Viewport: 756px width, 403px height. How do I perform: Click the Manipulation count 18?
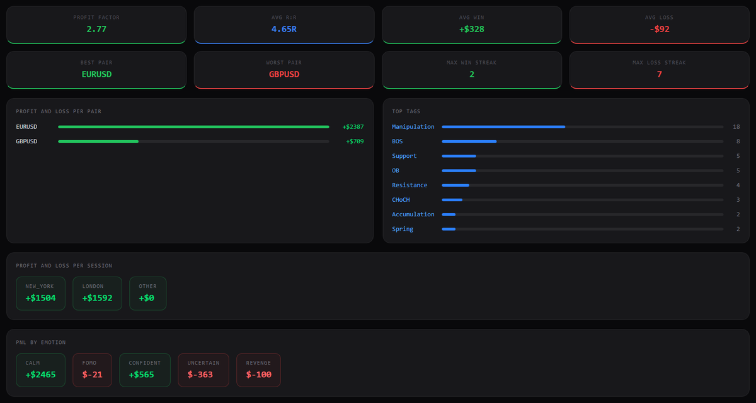(x=736, y=127)
